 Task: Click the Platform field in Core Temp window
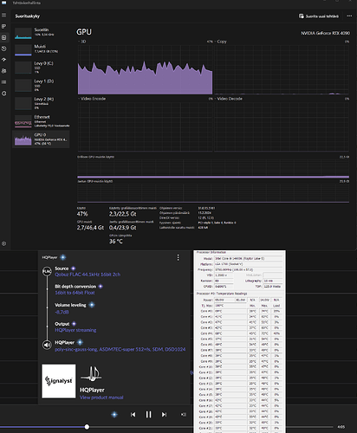pos(249,264)
